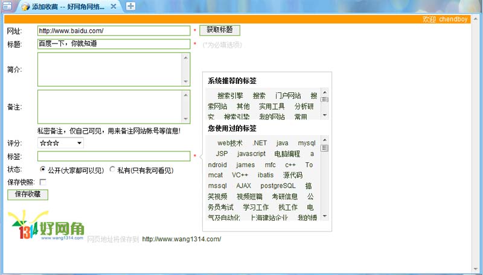Click into the 网址 URL field
483x275 pixels.
tap(114, 30)
